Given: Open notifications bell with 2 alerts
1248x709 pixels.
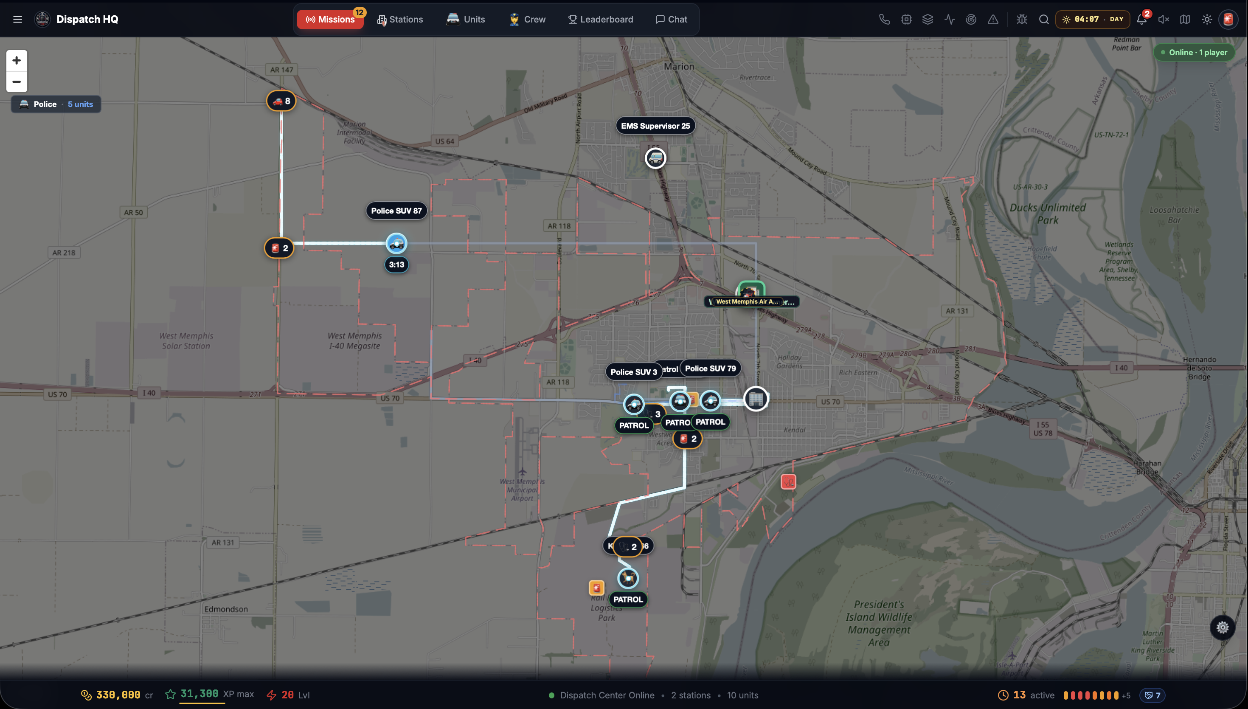Looking at the screenshot, I should [x=1141, y=20].
